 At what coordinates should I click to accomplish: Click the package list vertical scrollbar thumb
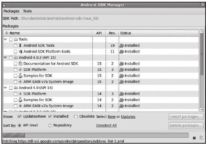[202, 54]
